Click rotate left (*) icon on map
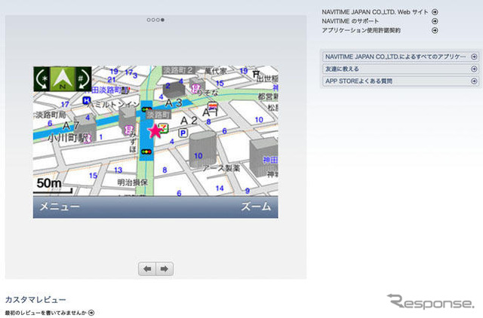 (42, 79)
